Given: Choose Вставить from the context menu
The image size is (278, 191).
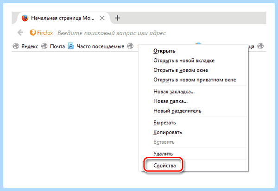Looking at the screenshot, I should 193,142.
